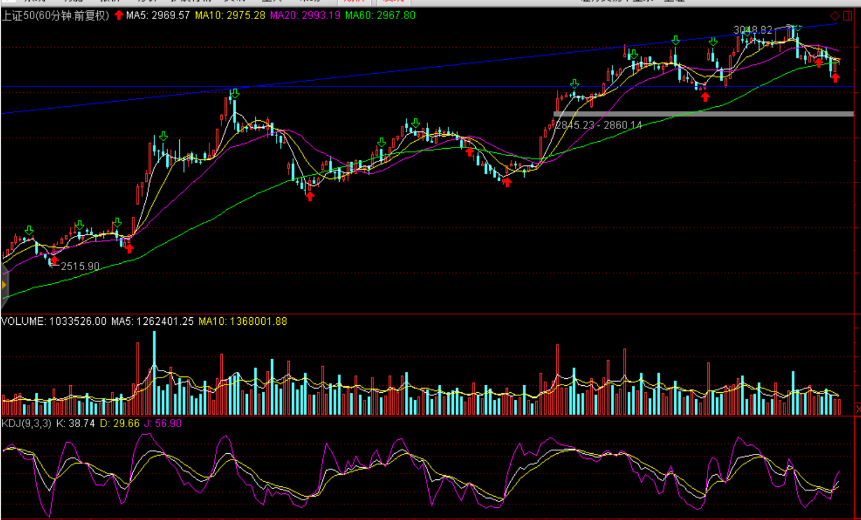The image size is (861, 520).
Task: Click the 上证50(60分钟.前复权) chart title
Action: tap(55, 16)
